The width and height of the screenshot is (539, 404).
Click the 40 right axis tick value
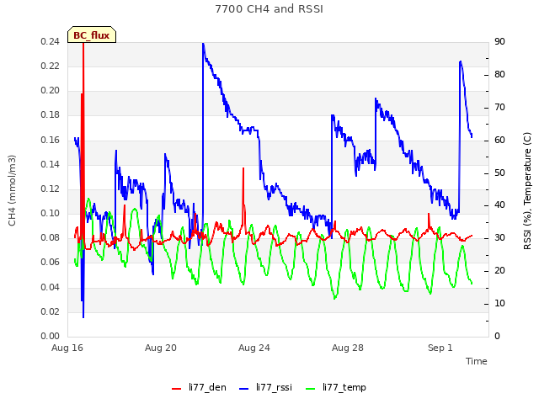499,205
